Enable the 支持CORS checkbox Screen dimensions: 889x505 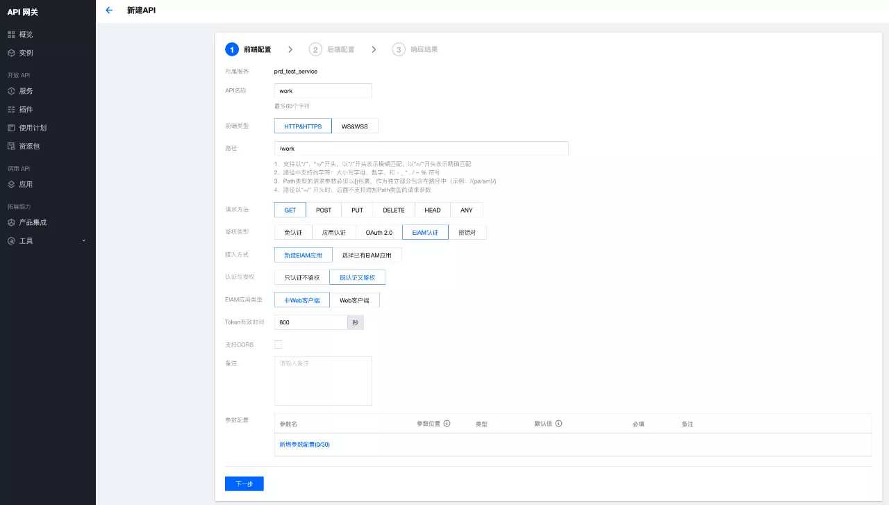tap(279, 345)
